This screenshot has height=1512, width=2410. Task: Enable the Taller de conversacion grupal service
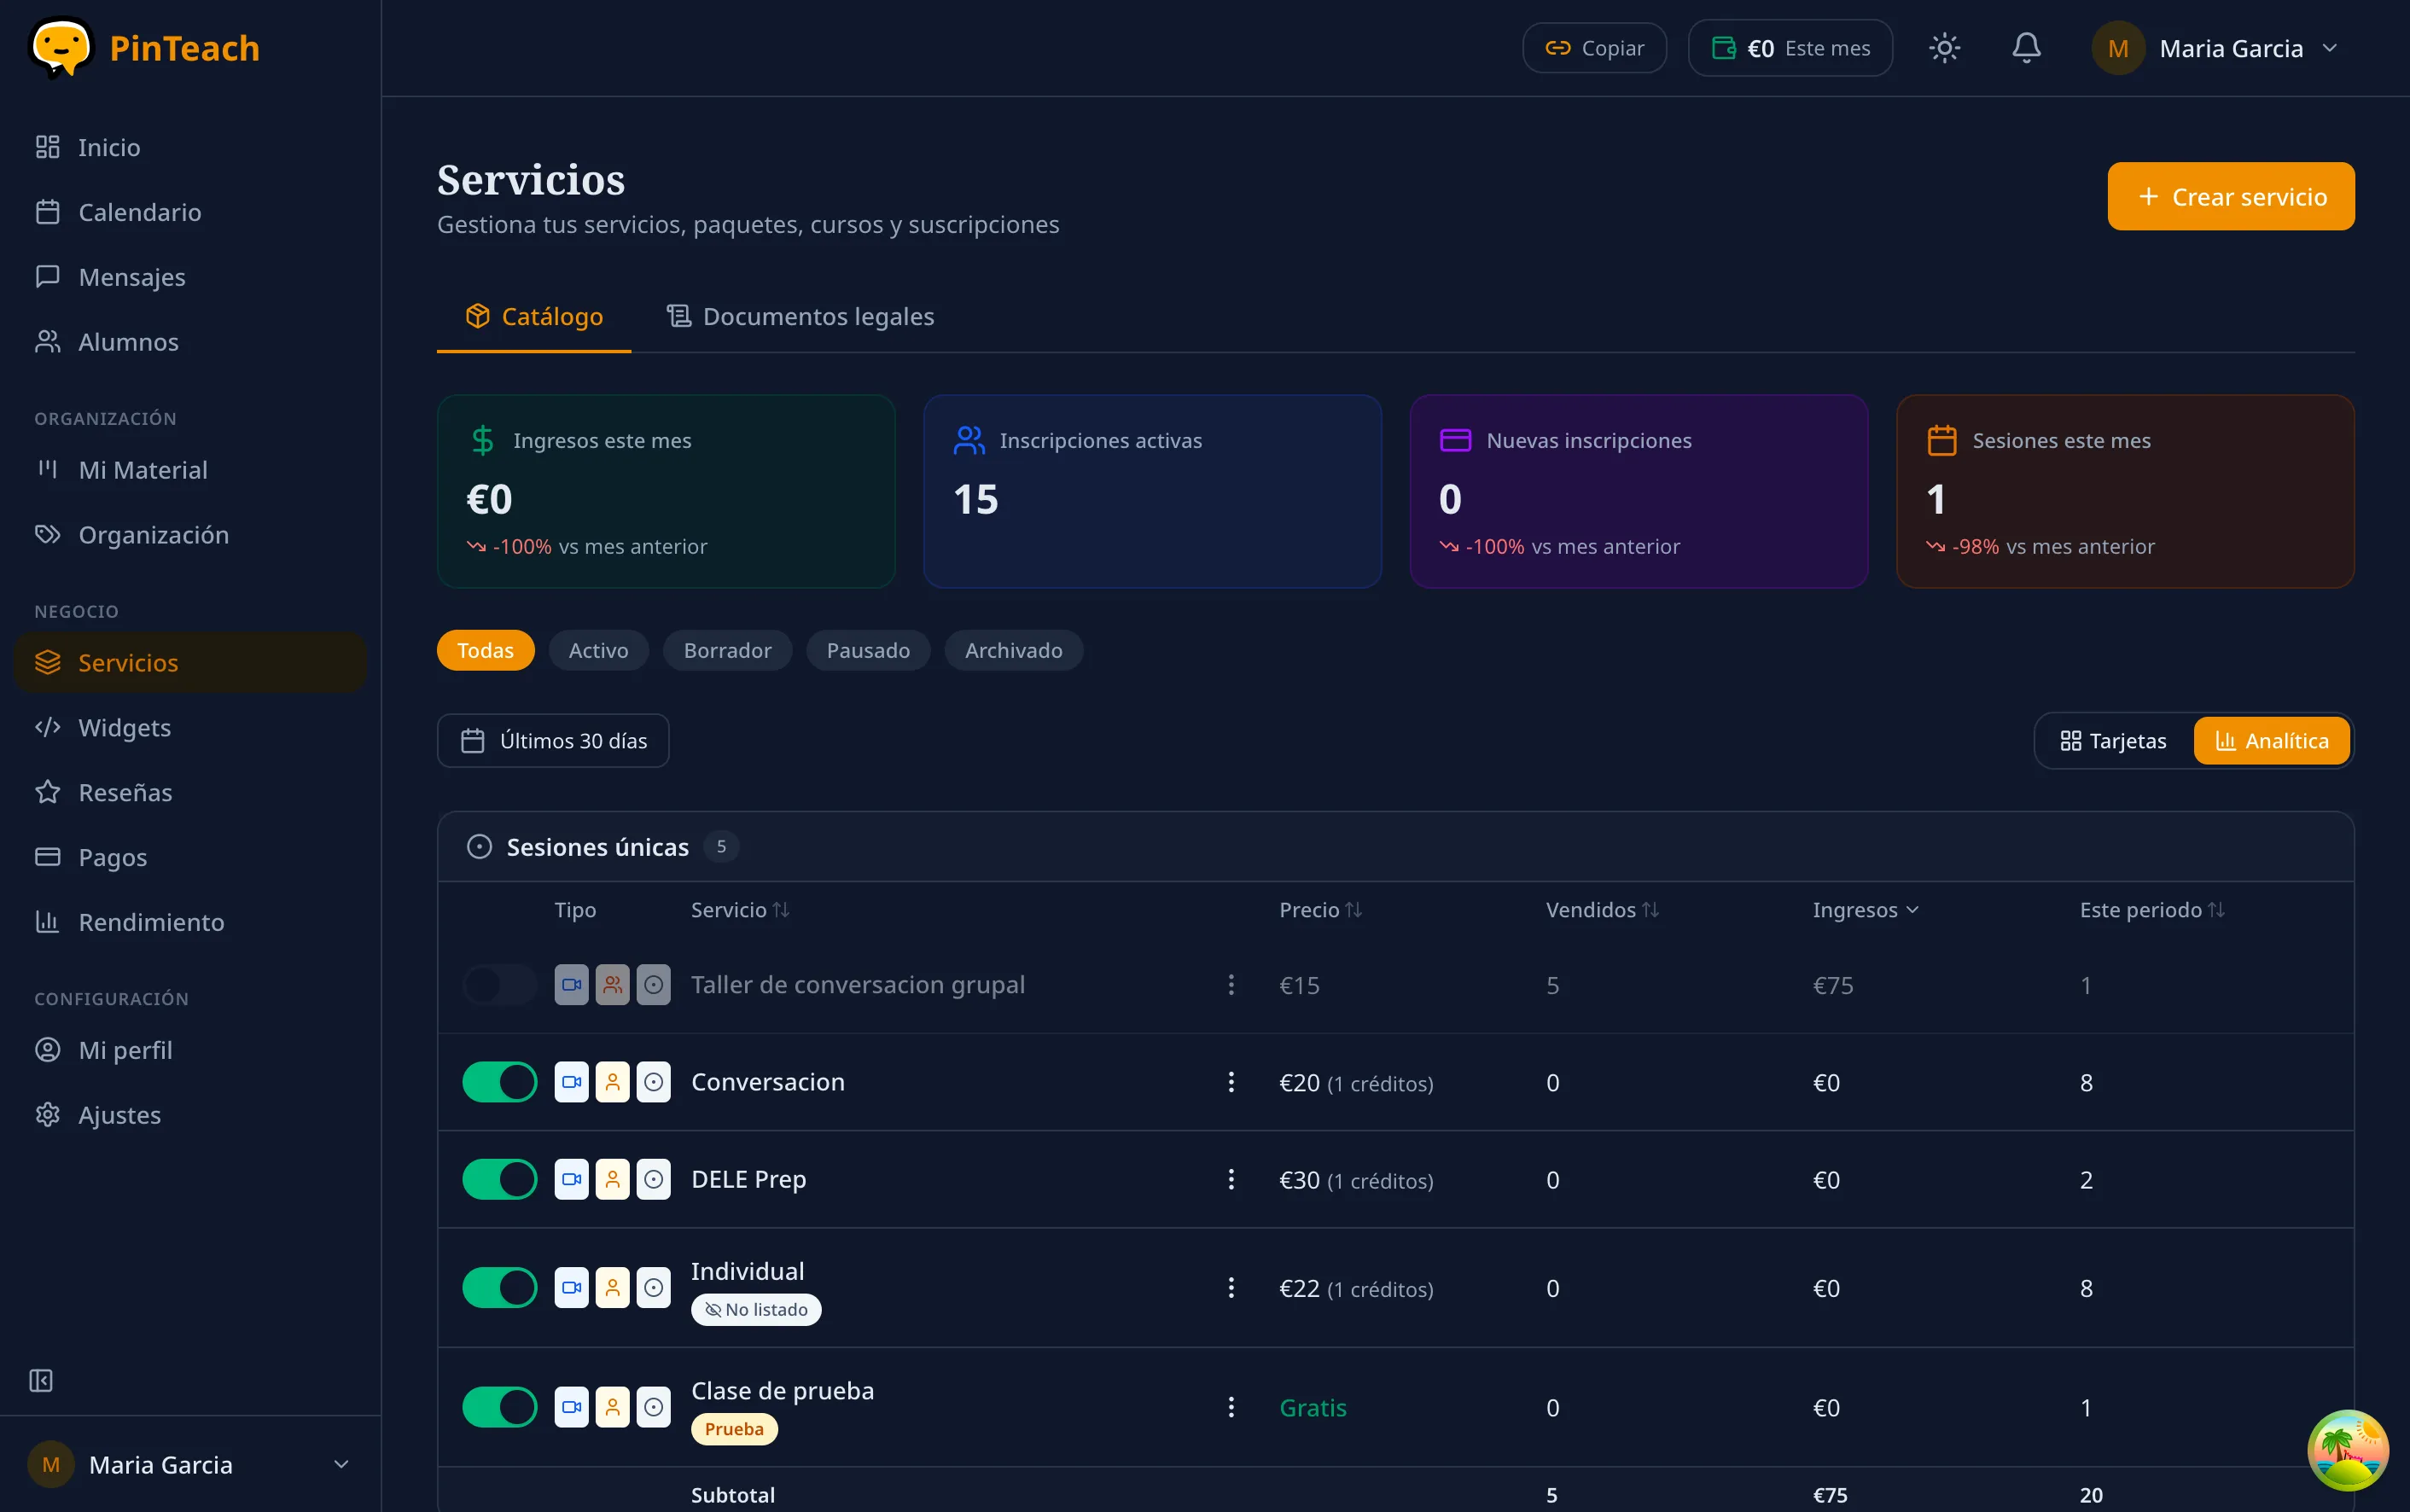point(499,984)
